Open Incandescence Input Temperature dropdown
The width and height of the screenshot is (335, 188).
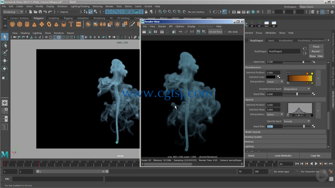point(296,89)
